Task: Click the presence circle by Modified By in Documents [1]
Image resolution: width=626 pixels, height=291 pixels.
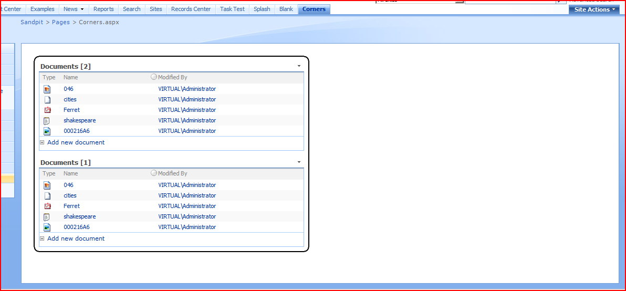Action: pos(153,173)
